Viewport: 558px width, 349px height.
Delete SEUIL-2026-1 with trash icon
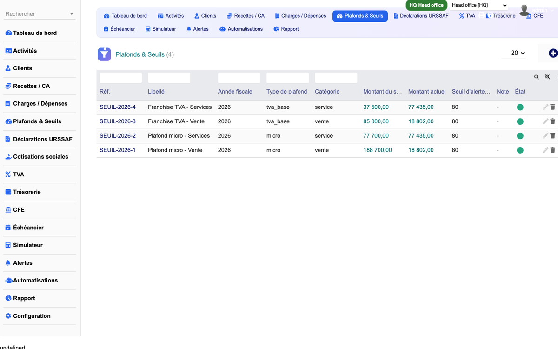click(x=552, y=150)
